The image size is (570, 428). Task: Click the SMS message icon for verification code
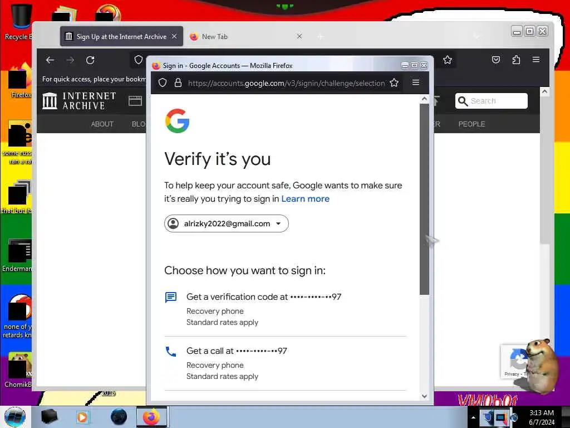coord(171,298)
